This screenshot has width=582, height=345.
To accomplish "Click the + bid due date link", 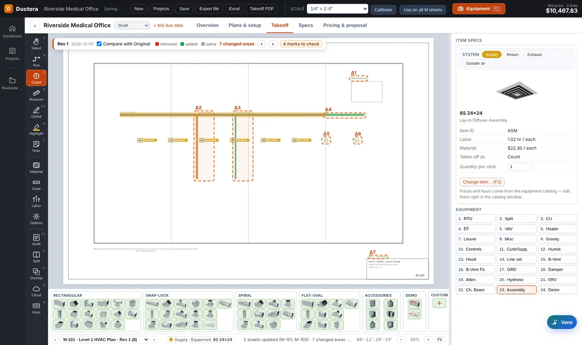I will click(x=168, y=25).
